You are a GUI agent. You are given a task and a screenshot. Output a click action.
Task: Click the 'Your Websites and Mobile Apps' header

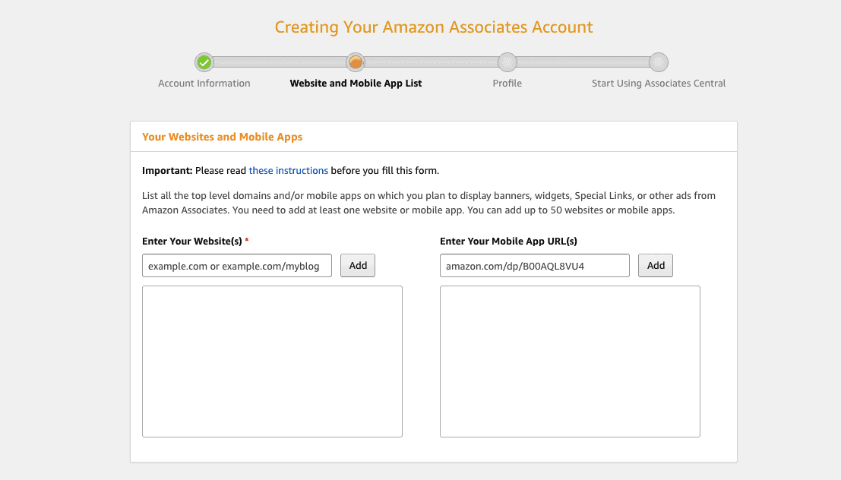click(x=222, y=137)
